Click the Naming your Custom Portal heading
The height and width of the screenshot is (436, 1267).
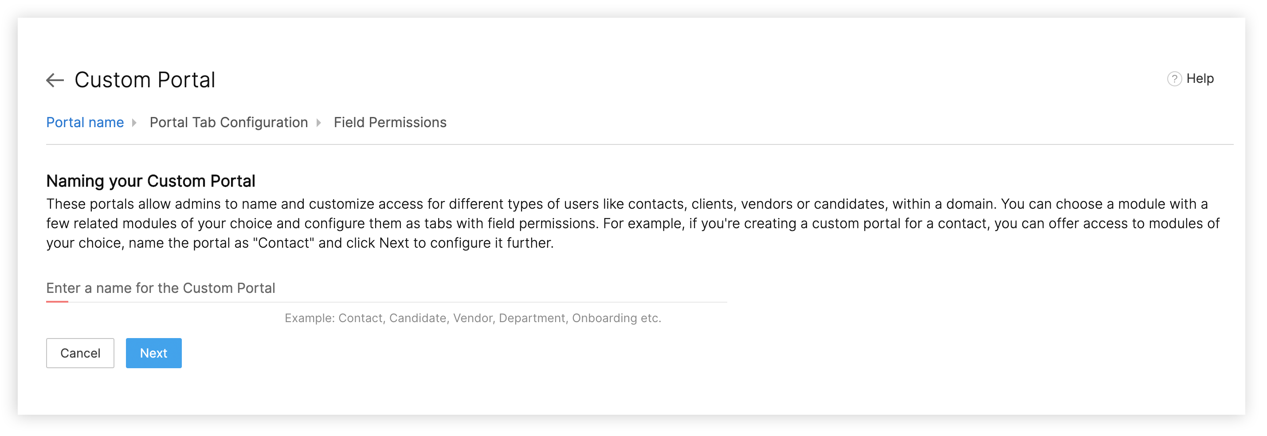pos(150,181)
